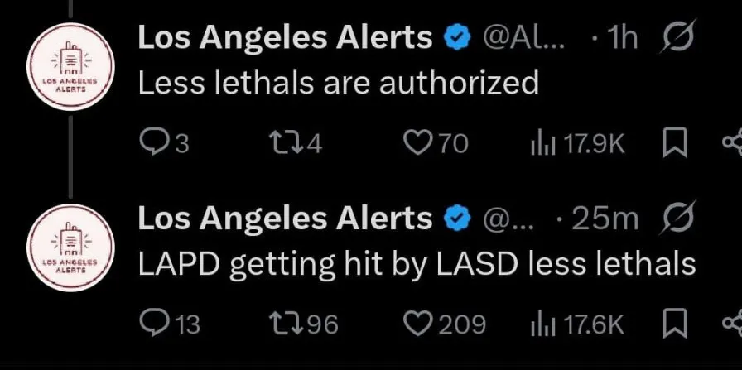
Task: Share the LAPD getting hit tweet
Action: coord(732,323)
